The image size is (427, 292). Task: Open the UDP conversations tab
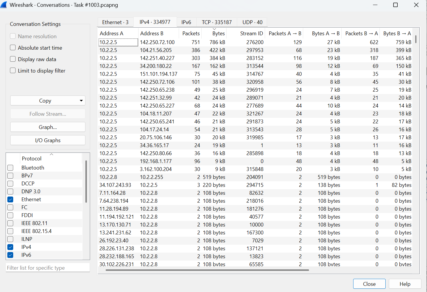point(252,22)
